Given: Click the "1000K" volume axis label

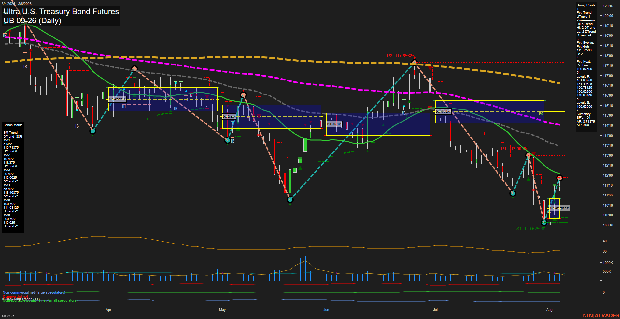Looking at the screenshot, I should [x=608, y=263].
